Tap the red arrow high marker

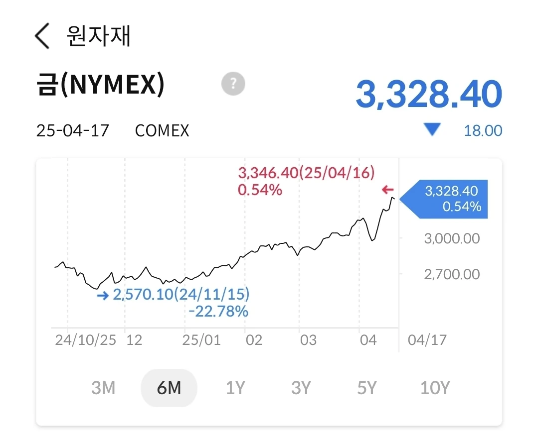[x=387, y=190]
